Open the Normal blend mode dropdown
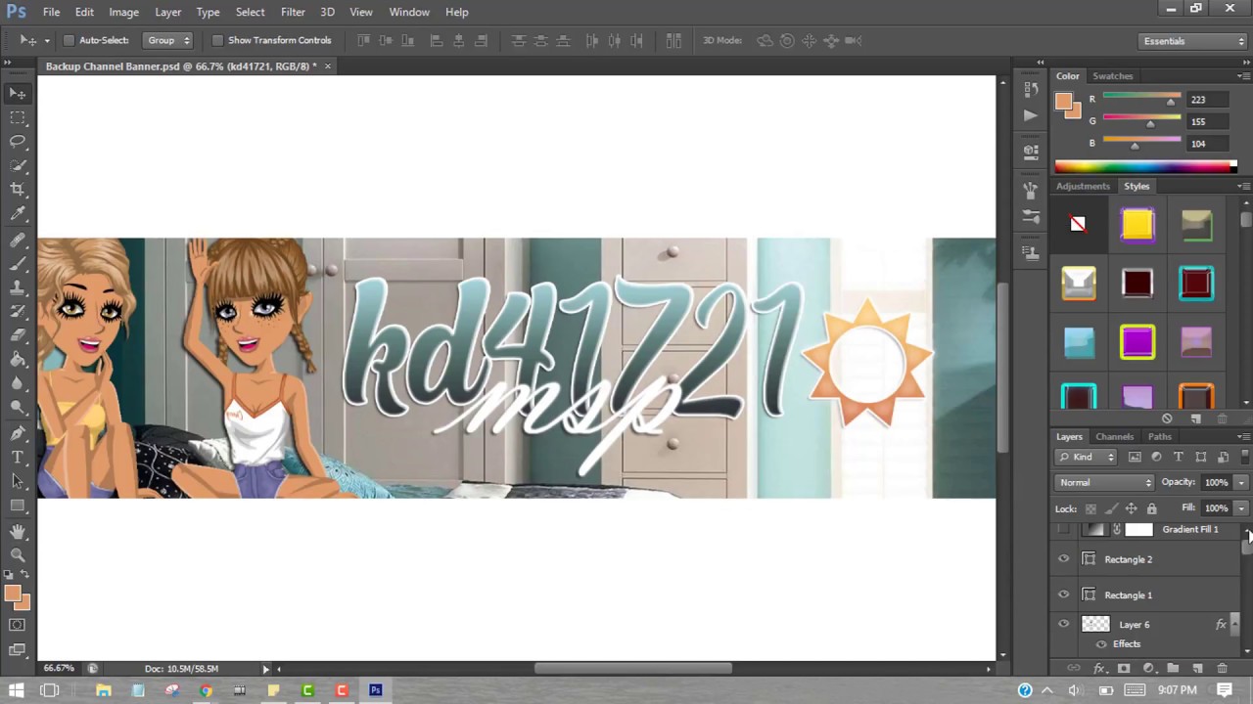This screenshot has height=704, width=1253. pyautogui.click(x=1105, y=482)
